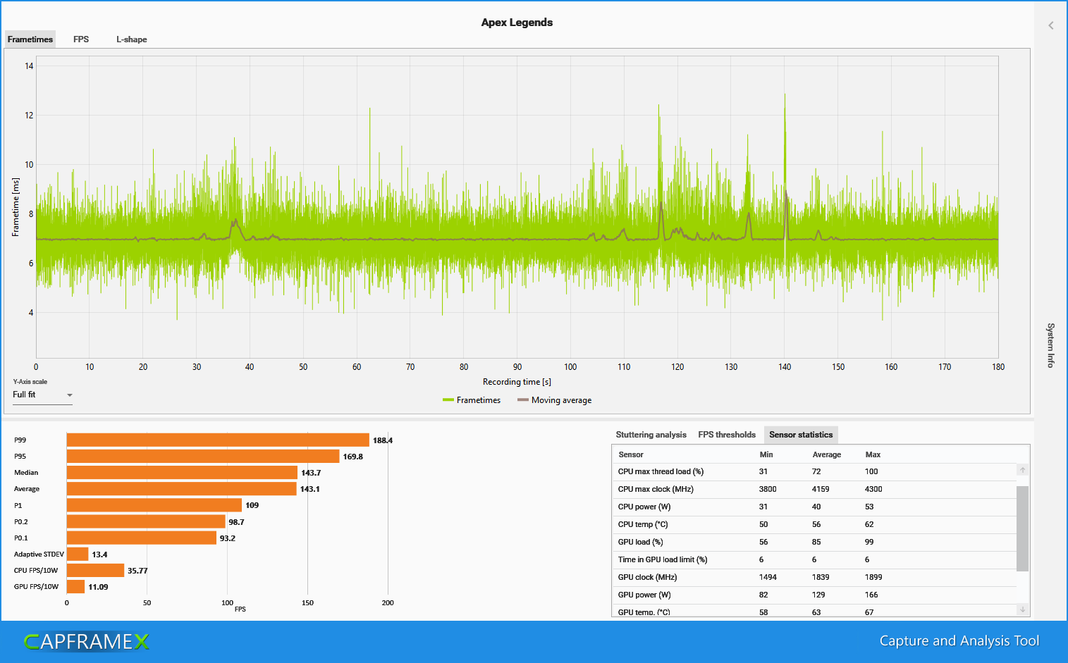
Task: Click the Capture and Analysis Tool text
Action: pos(959,641)
